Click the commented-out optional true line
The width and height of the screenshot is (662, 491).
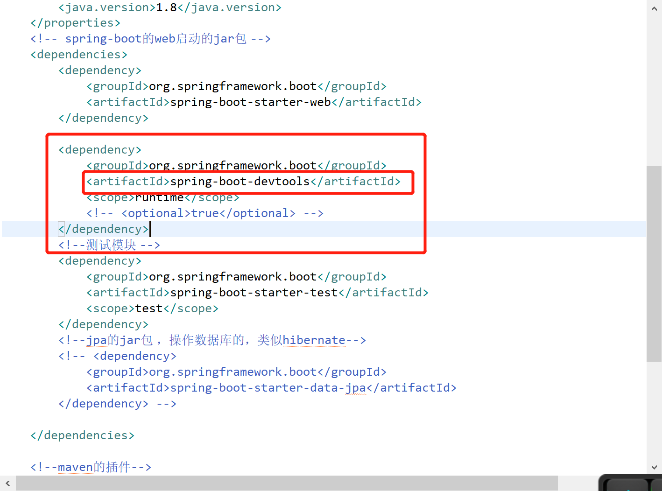(205, 213)
